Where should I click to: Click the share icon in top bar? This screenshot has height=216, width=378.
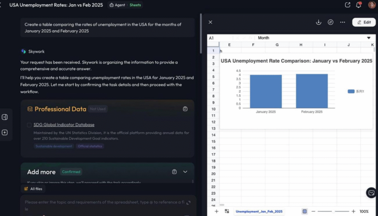point(347,5)
